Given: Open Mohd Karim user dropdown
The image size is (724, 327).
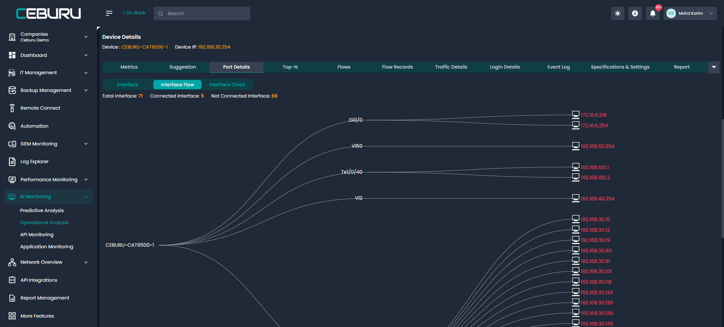Looking at the screenshot, I should (x=690, y=13).
